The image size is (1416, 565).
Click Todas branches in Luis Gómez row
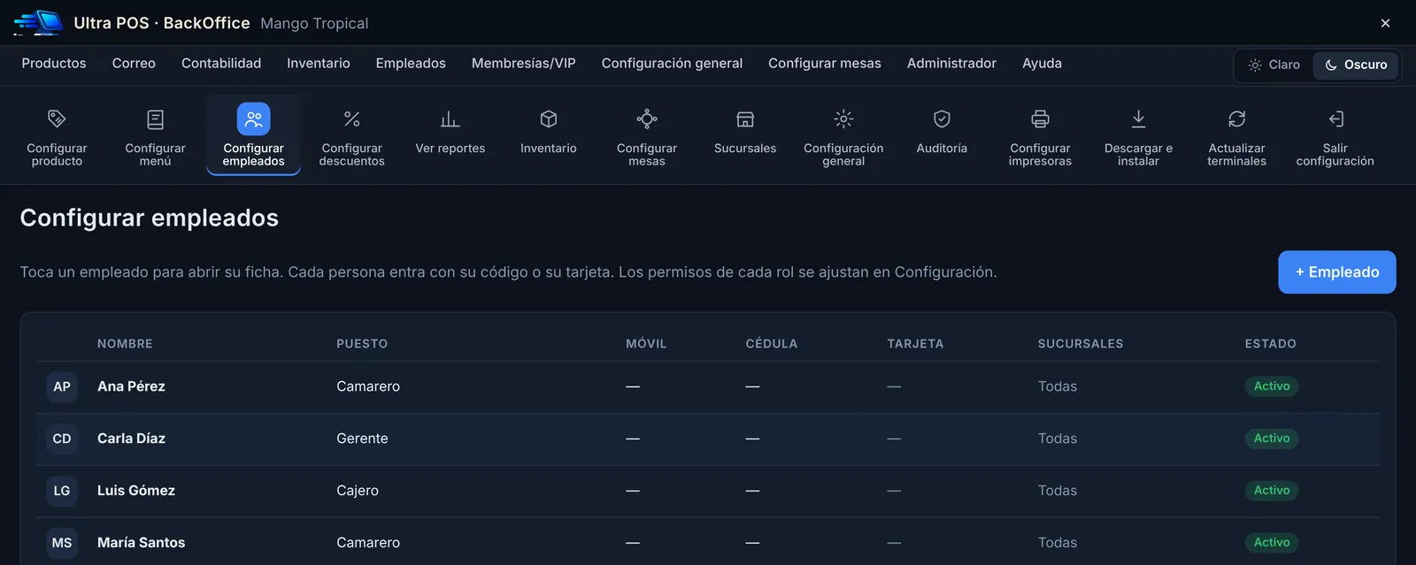(x=1058, y=491)
